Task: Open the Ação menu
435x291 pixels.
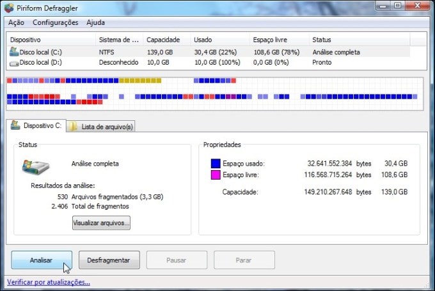Action: (16, 22)
